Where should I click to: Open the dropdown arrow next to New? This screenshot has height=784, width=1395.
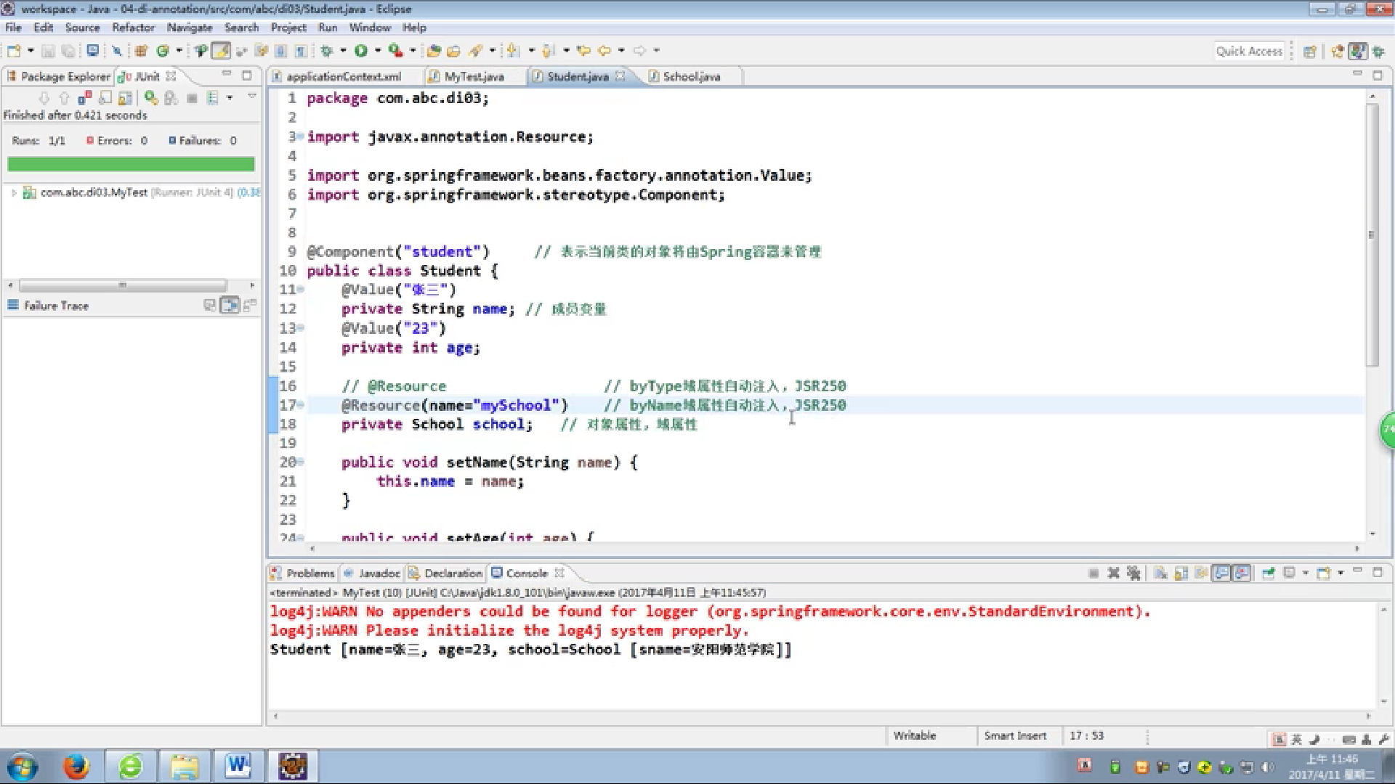point(31,51)
